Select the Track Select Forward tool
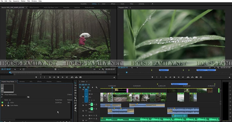Image resolution: width=232 pixels, height=122 pixels. (x=75, y=85)
